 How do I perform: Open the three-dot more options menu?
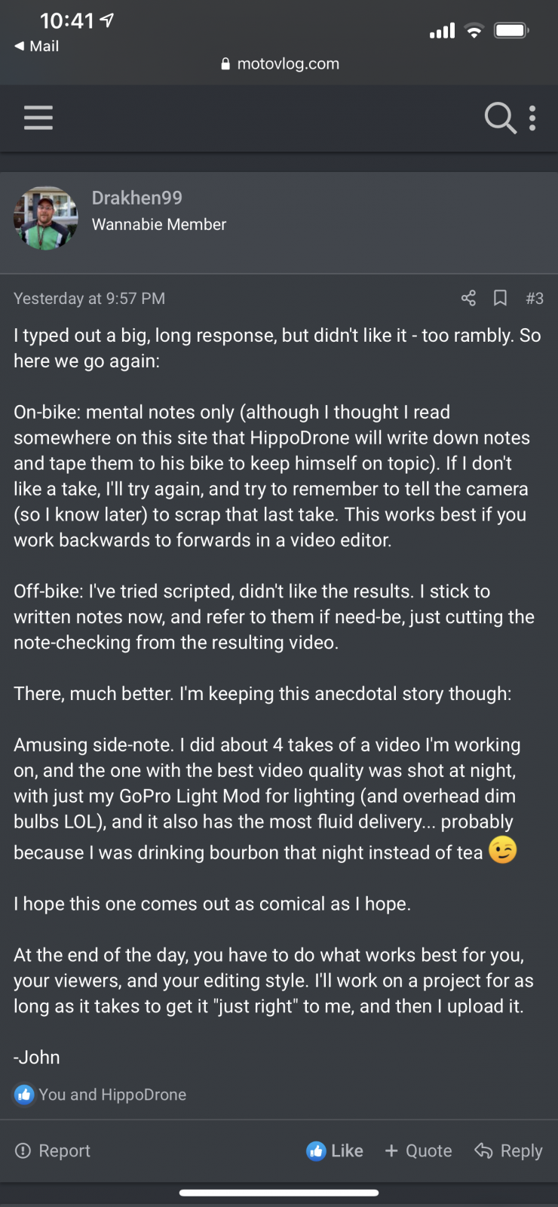[x=532, y=118]
